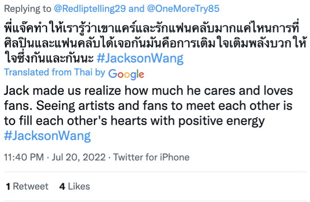View the Retweet list
This screenshot has width=310, height=202.
coord(31,186)
